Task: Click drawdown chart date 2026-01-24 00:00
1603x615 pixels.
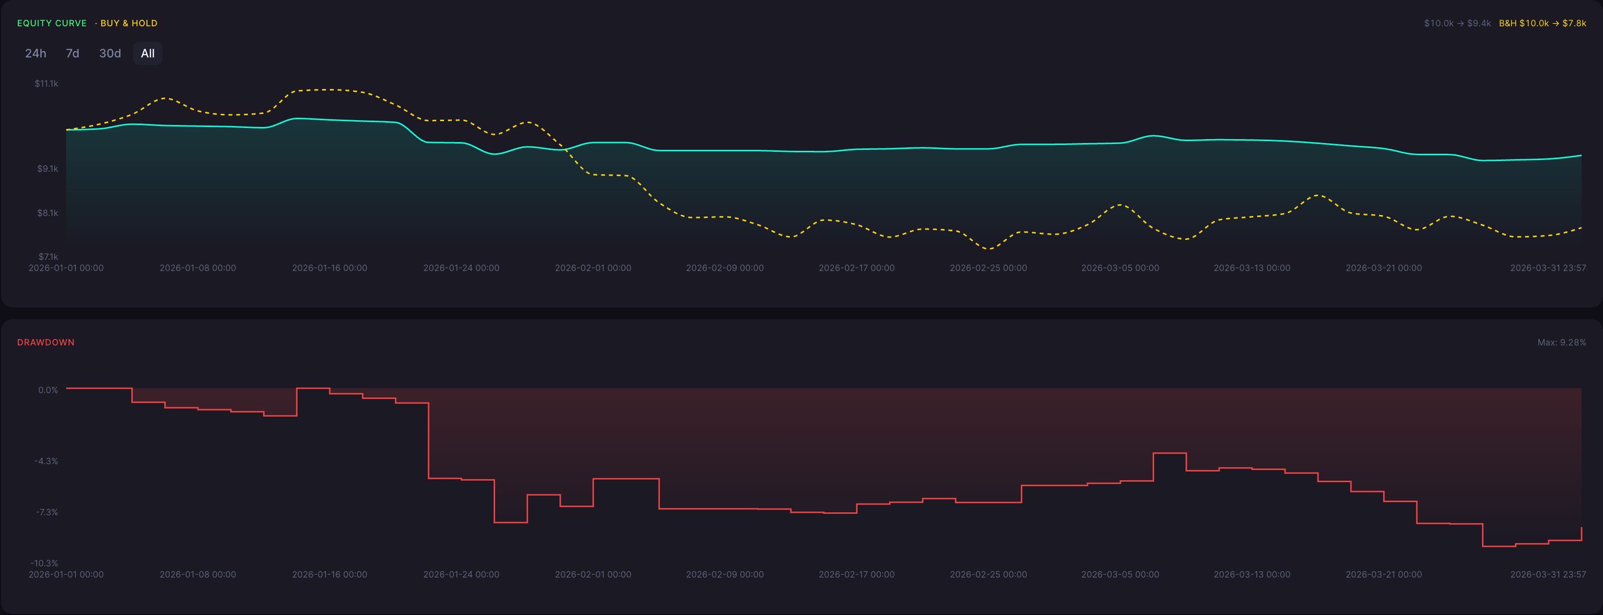Action: 461,575
